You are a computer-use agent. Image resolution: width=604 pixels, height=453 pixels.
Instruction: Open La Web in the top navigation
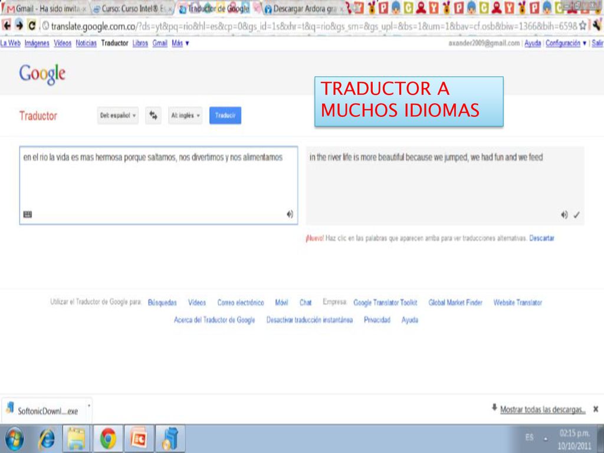11,43
